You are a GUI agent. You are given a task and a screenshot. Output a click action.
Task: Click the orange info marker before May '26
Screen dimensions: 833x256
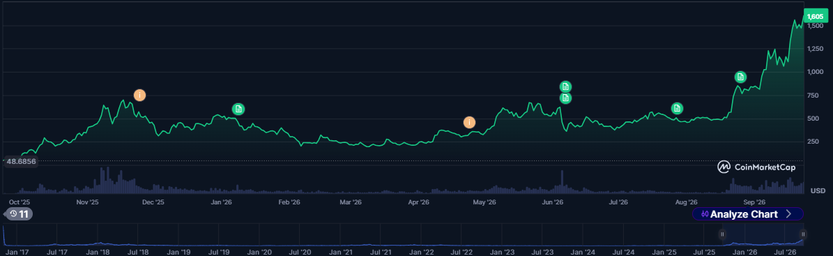point(469,122)
